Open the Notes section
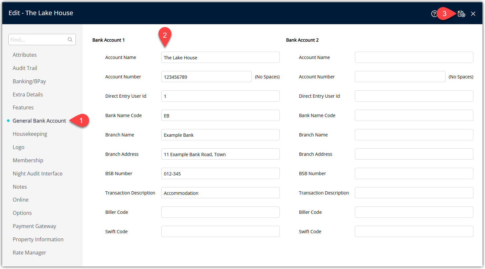 click(20, 187)
